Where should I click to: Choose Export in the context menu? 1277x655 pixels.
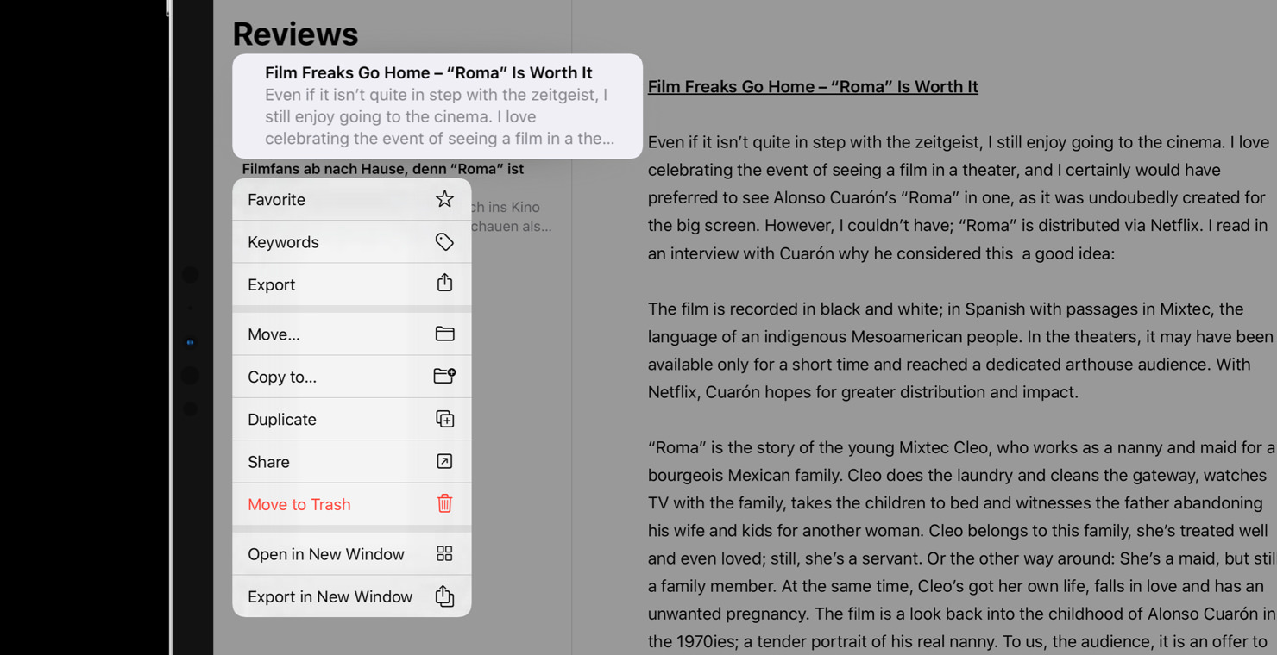352,284
